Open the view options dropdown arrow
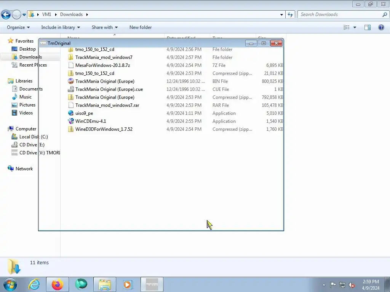Image resolution: width=390 pixels, height=292 pixels. [355, 27]
